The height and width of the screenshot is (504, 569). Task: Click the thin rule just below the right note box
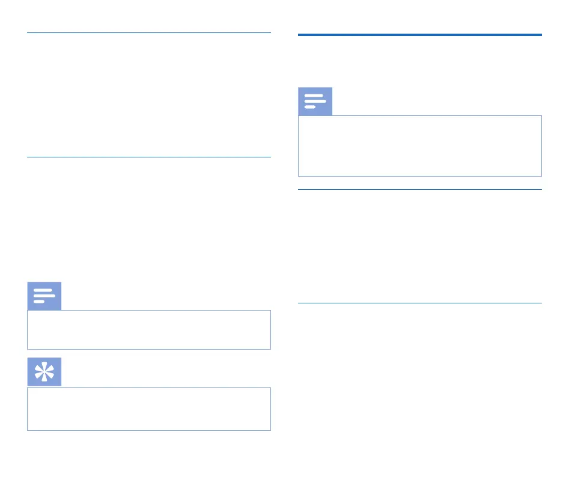(x=419, y=190)
